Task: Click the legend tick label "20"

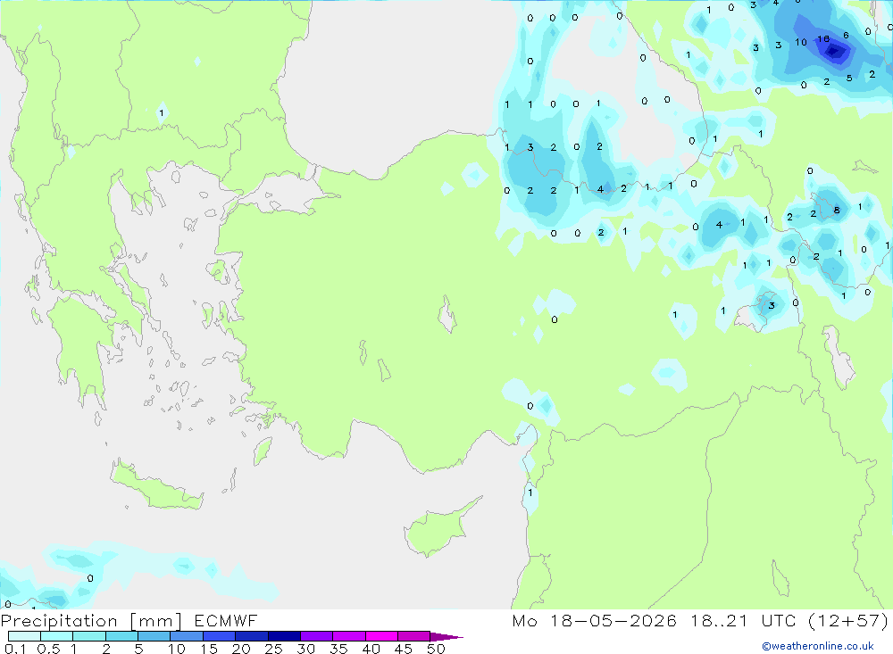Action: click(241, 649)
